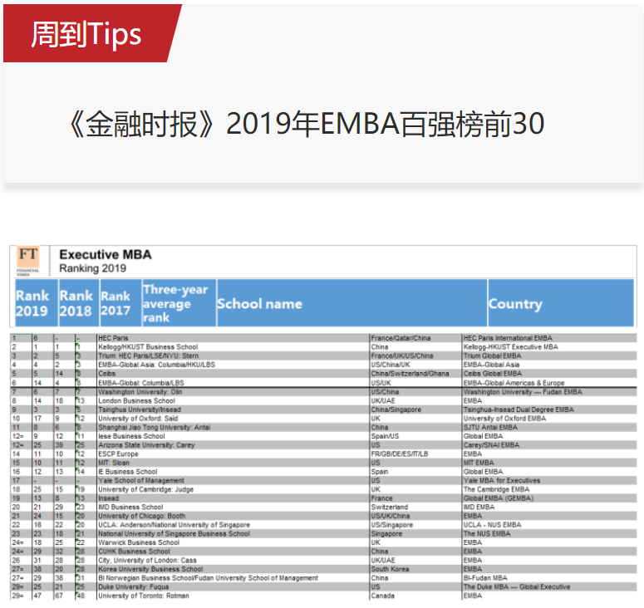Viewport: 644px width, 608px height.
Task: Click the FT Financial Times logo
Action: click(28, 260)
